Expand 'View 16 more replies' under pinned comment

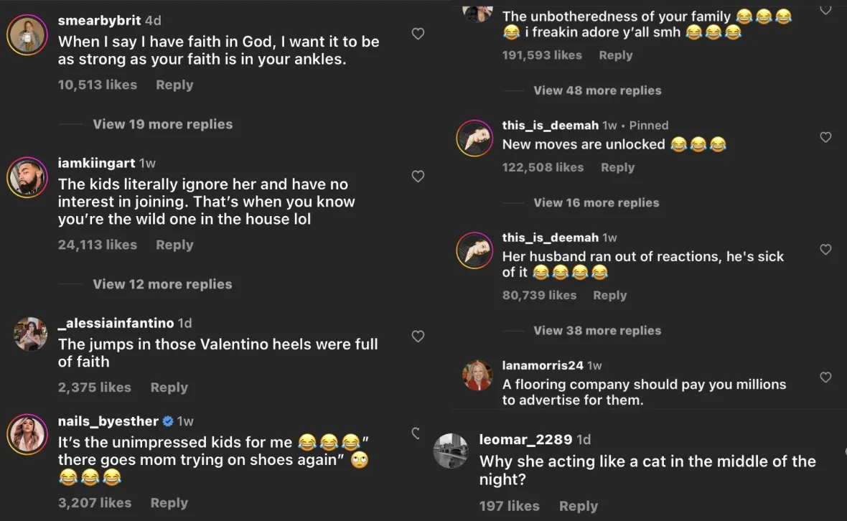coord(596,203)
